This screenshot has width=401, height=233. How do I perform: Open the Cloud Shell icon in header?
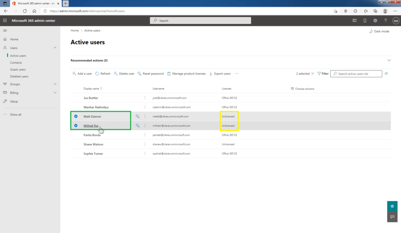tap(354, 20)
